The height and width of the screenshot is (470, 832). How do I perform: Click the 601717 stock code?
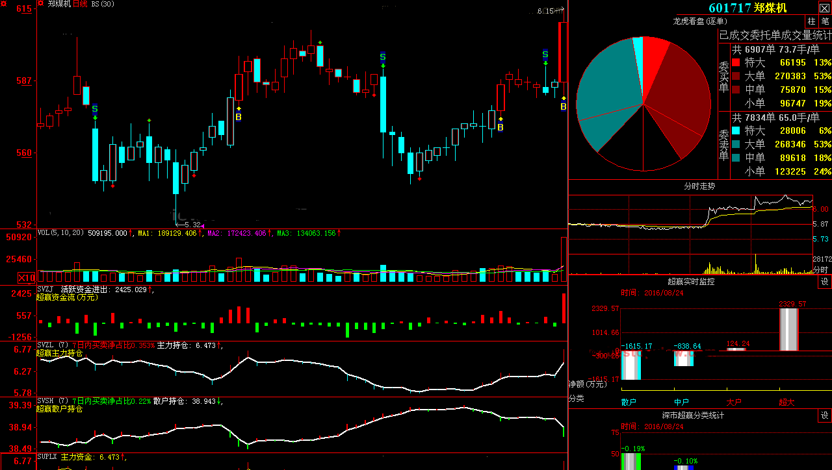pyautogui.click(x=730, y=8)
